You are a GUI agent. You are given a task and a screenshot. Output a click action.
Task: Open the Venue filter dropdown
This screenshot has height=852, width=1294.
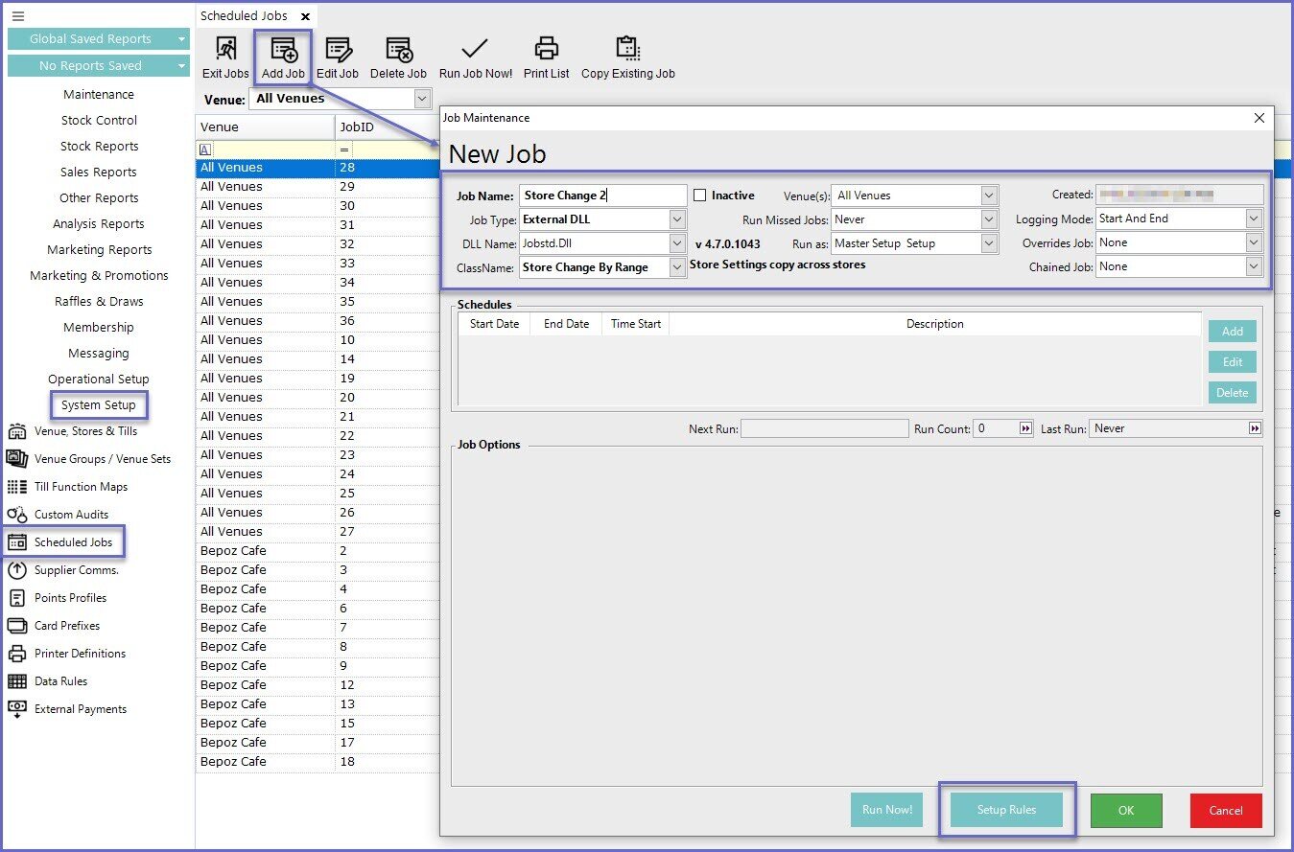coord(422,99)
